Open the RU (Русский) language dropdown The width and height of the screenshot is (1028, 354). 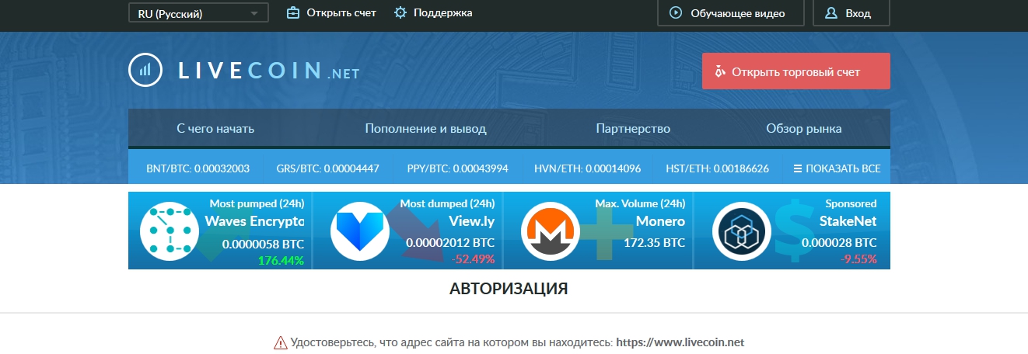(x=198, y=13)
